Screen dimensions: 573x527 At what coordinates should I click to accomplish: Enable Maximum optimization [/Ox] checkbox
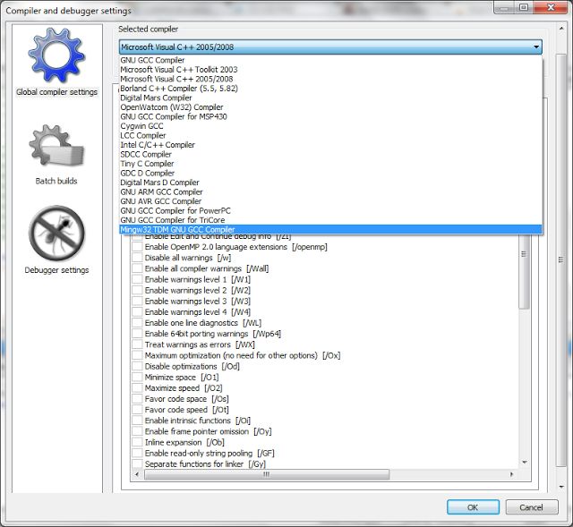[x=137, y=355]
